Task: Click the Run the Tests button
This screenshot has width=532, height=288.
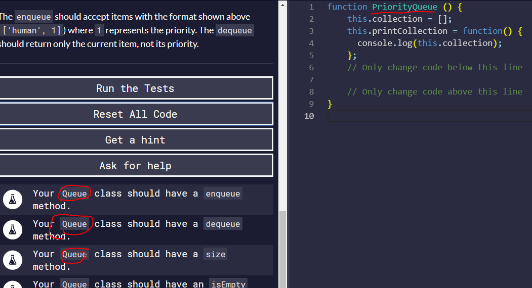Action: 136,88
